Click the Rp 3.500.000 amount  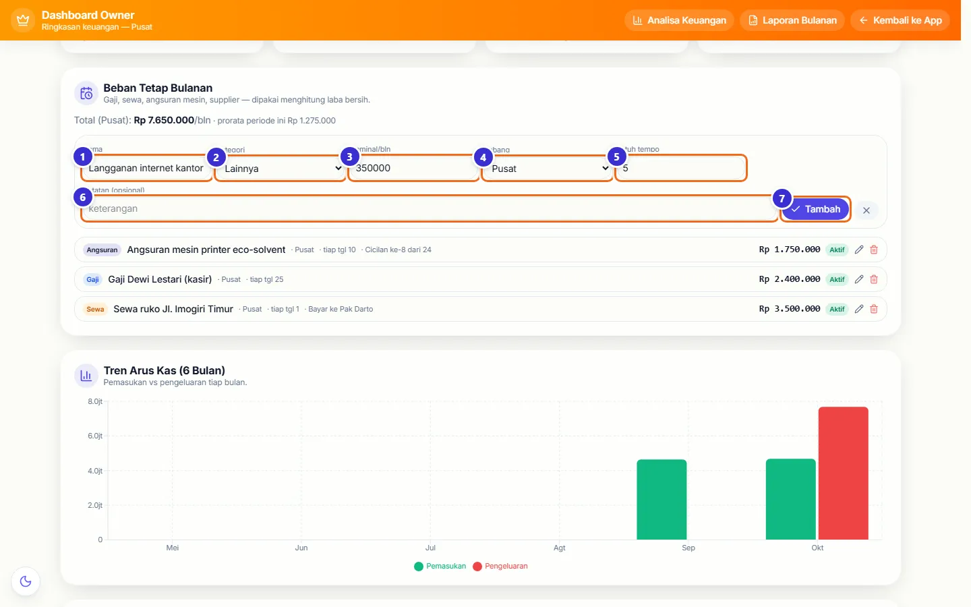(790, 309)
